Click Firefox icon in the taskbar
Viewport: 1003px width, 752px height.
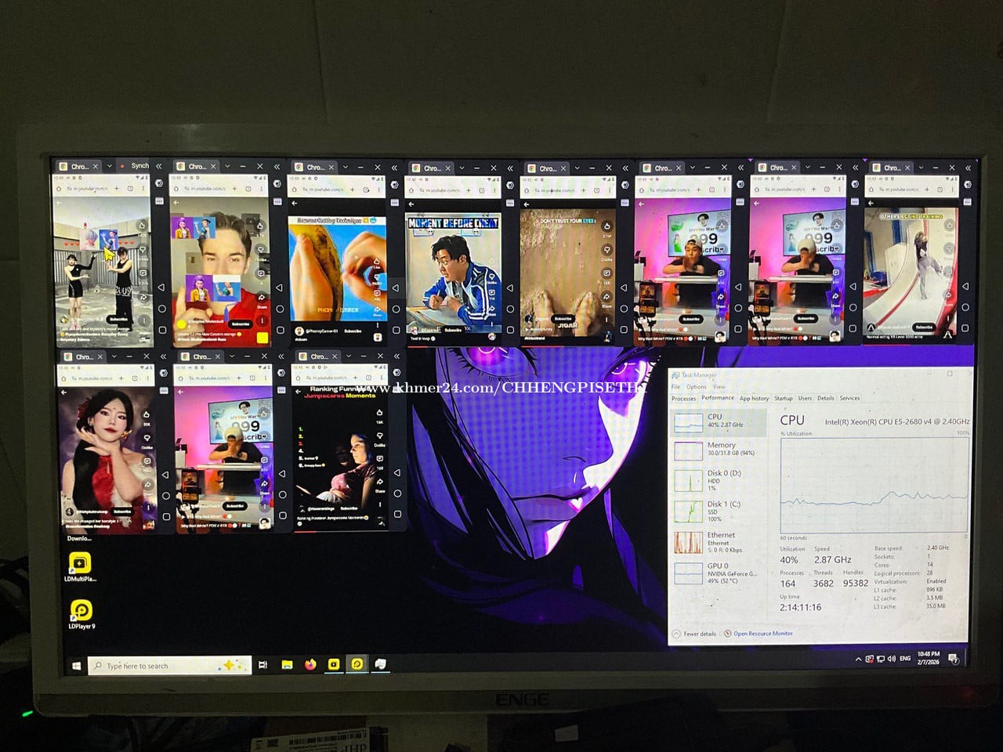tap(310, 664)
